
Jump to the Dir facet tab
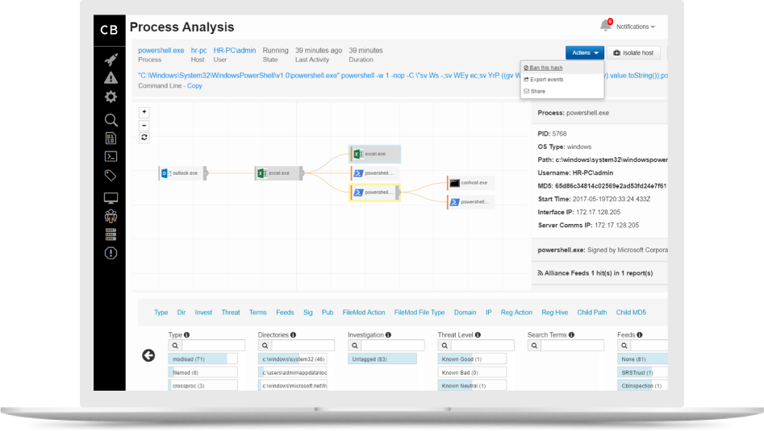click(x=182, y=313)
